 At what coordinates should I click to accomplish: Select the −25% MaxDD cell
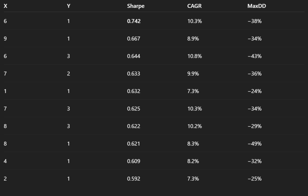tap(254, 179)
